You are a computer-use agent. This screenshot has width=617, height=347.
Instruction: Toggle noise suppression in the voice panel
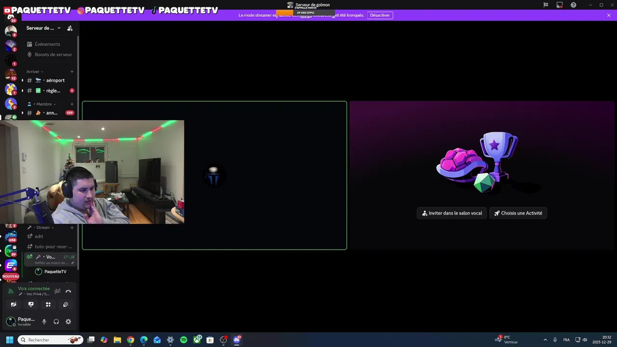pyautogui.click(x=57, y=291)
